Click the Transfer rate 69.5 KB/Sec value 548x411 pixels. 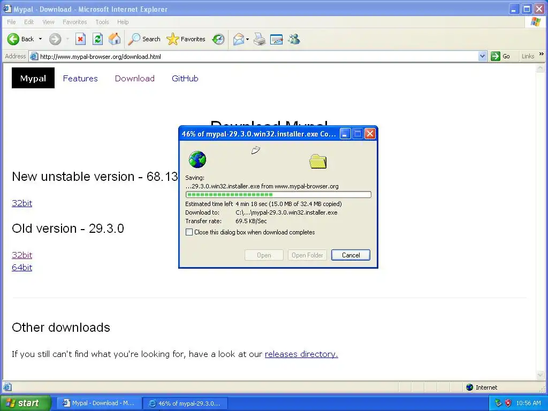[251, 221]
